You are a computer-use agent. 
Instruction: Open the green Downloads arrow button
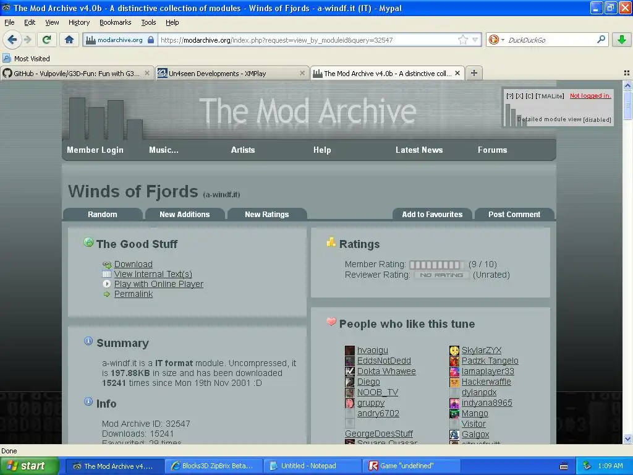[x=622, y=40]
